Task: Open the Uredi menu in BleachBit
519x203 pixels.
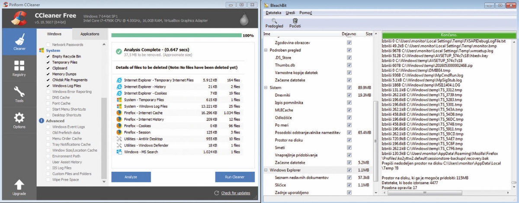Action: pyautogui.click(x=289, y=13)
